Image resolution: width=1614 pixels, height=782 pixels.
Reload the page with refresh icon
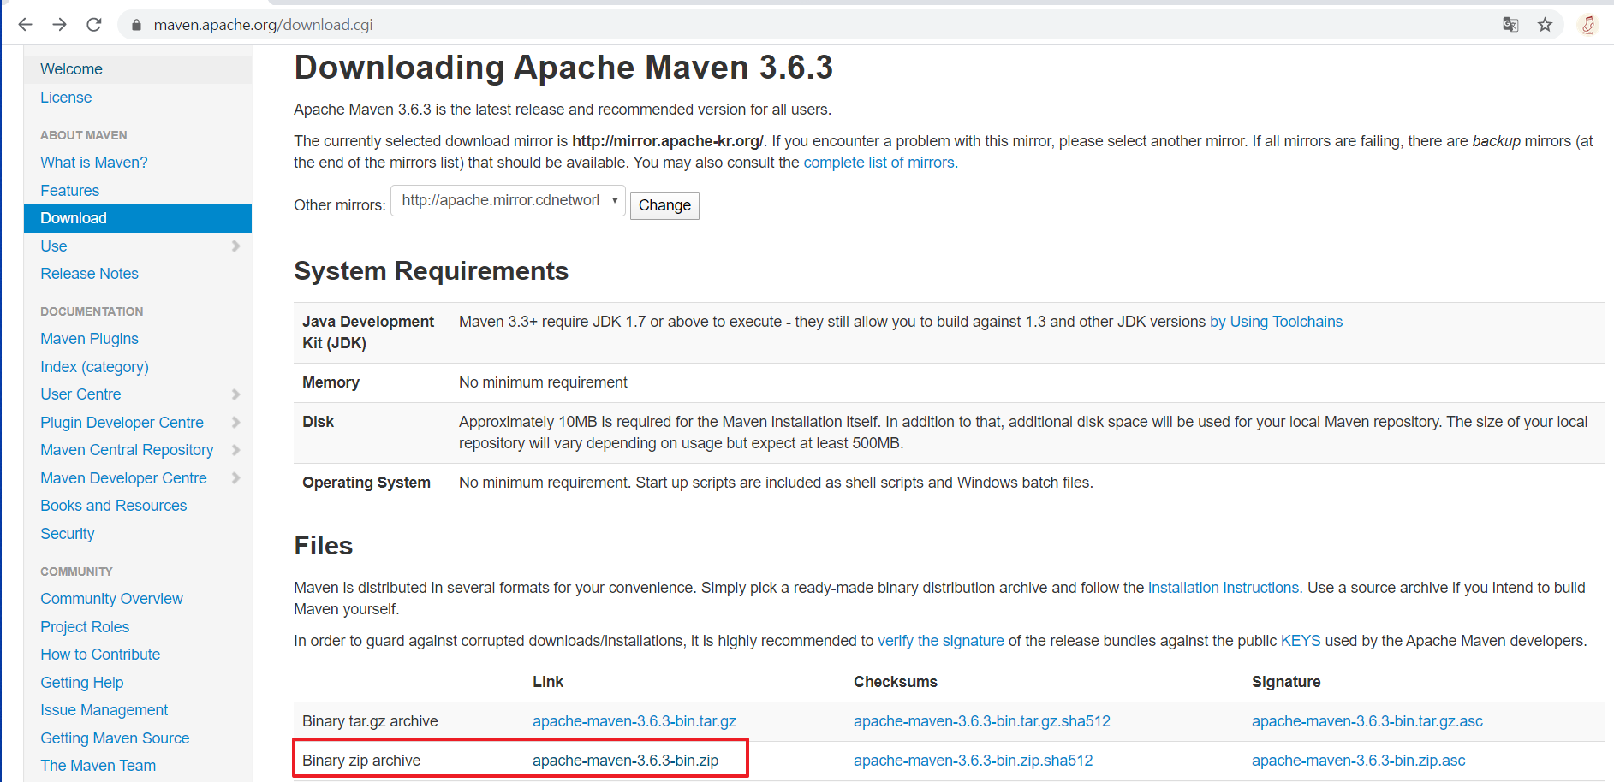pyautogui.click(x=94, y=25)
